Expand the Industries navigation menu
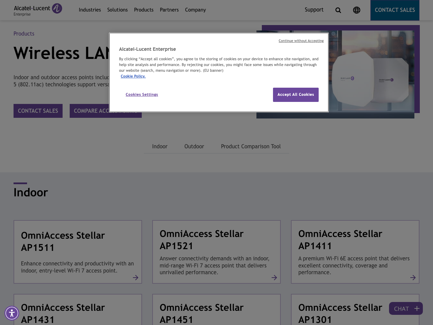 pos(90,9)
